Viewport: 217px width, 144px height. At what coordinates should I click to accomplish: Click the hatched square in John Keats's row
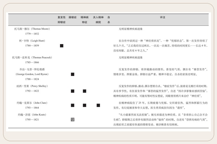tap(73, 120)
